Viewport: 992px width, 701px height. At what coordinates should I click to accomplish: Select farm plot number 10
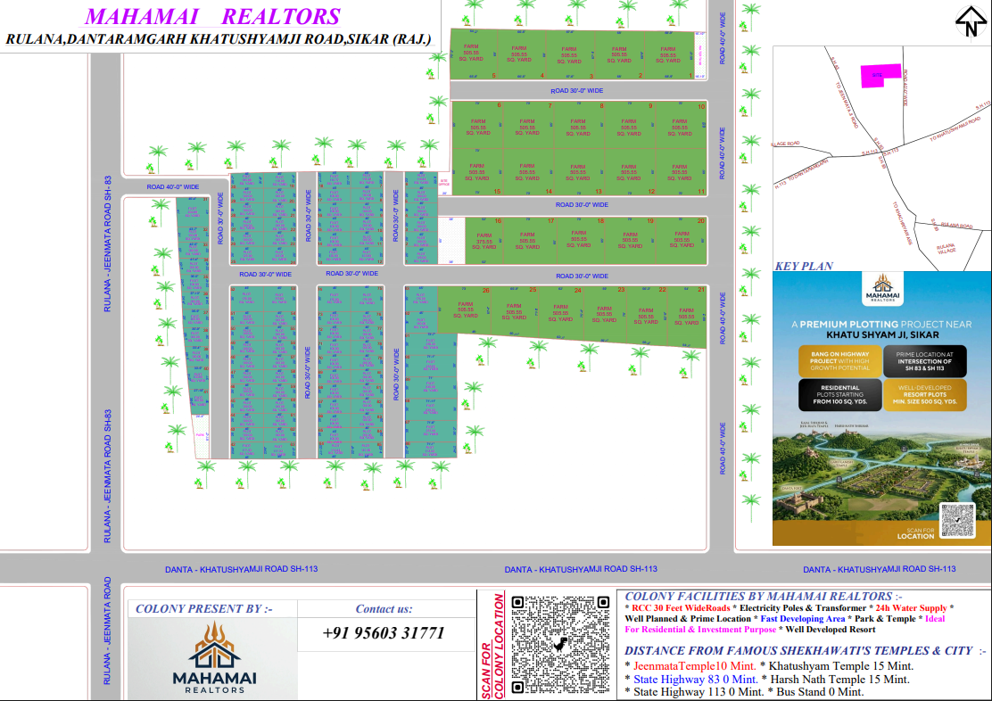click(x=681, y=125)
